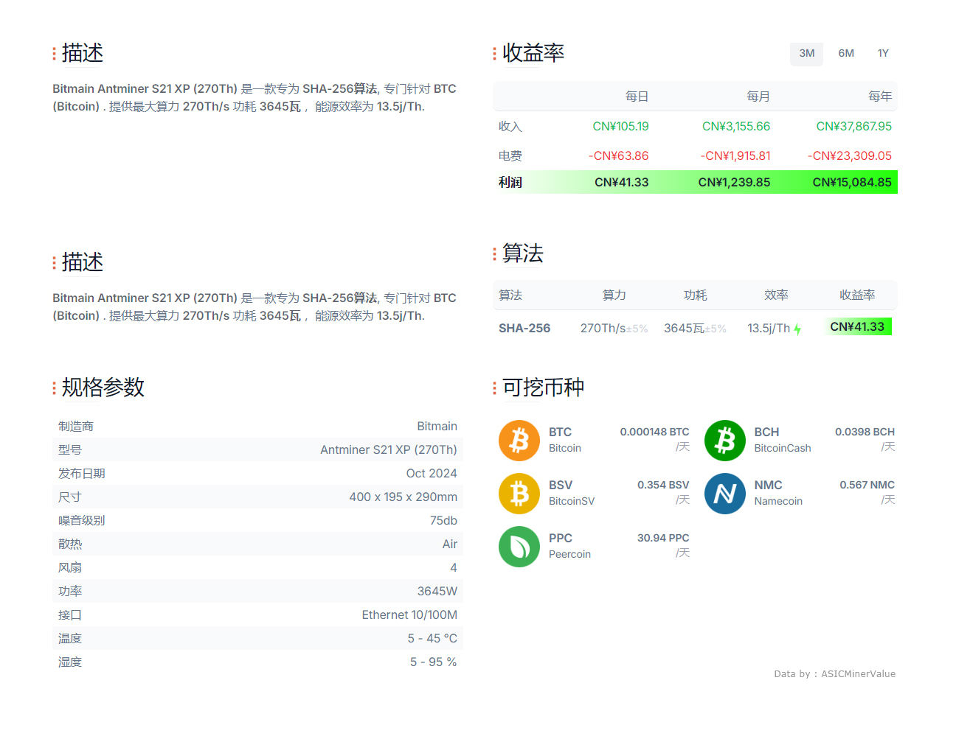Click the cooling value Air
This screenshot has height=739, width=956.
pyautogui.click(x=450, y=544)
